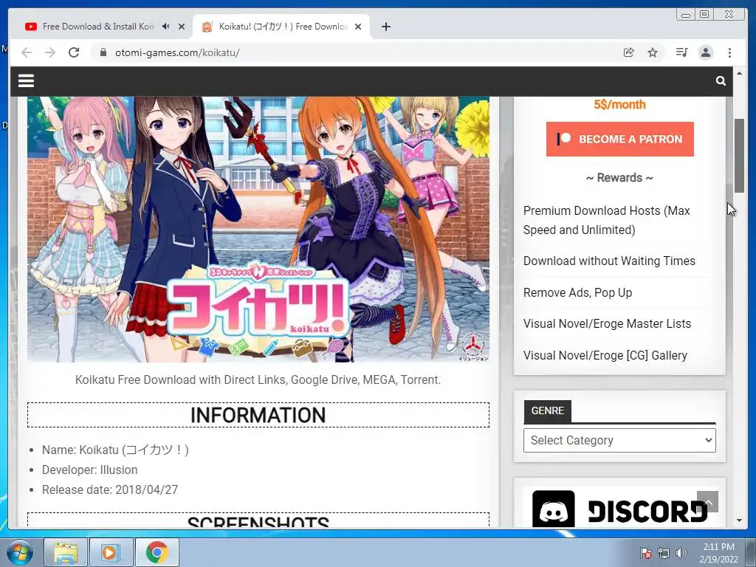Open a new browser tab
The height and width of the screenshot is (567, 756).
coord(385,27)
